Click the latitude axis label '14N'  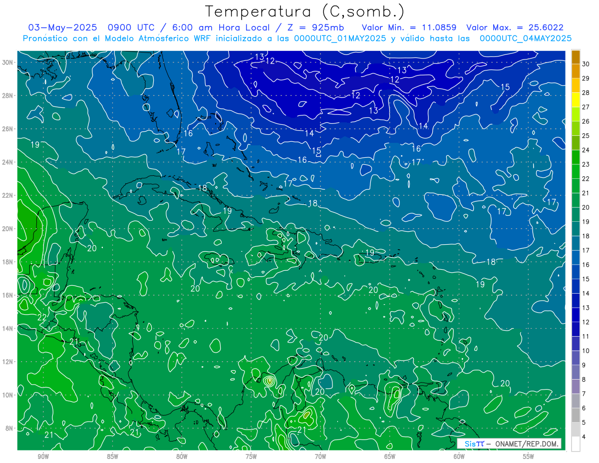point(8,328)
